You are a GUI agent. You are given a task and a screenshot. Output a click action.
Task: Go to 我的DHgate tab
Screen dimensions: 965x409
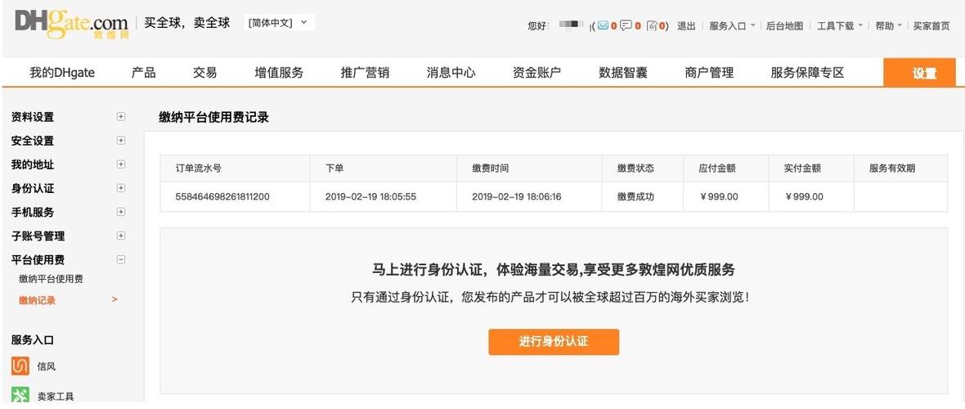(62, 73)
